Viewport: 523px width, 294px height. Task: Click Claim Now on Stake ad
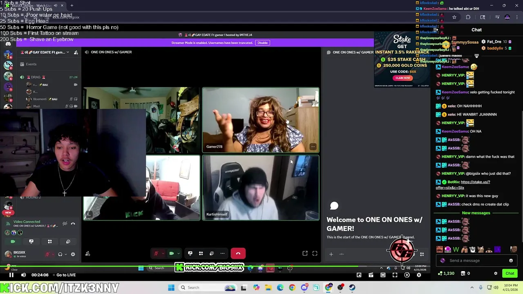click(402, 78)
